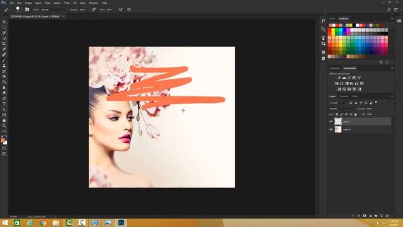Image resolution: width=403 pixels, height=227 pixels.
Task: Open the brush Opacity dropdown arrow
Action: (x=88, y=9)
